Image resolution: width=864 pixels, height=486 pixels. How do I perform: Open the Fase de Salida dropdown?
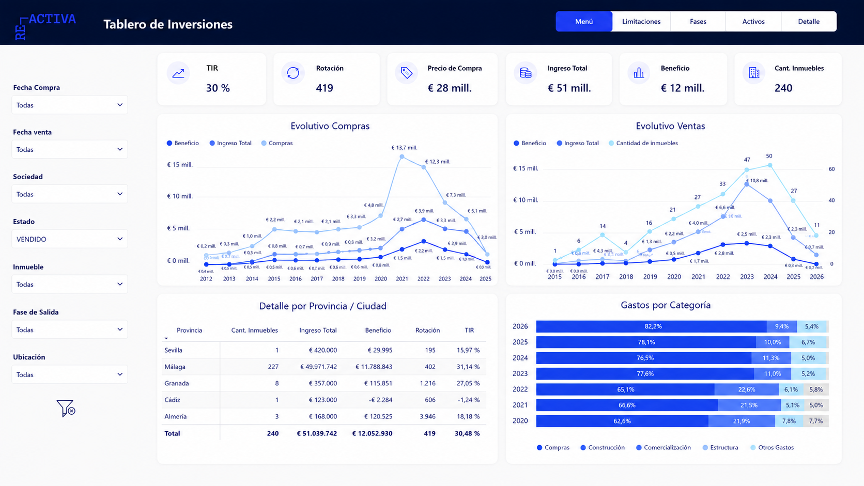[70, 330]
